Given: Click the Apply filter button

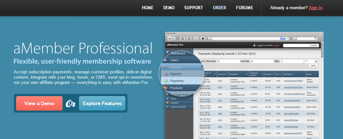Looking at the screenshot, I should tap(313, 66).
